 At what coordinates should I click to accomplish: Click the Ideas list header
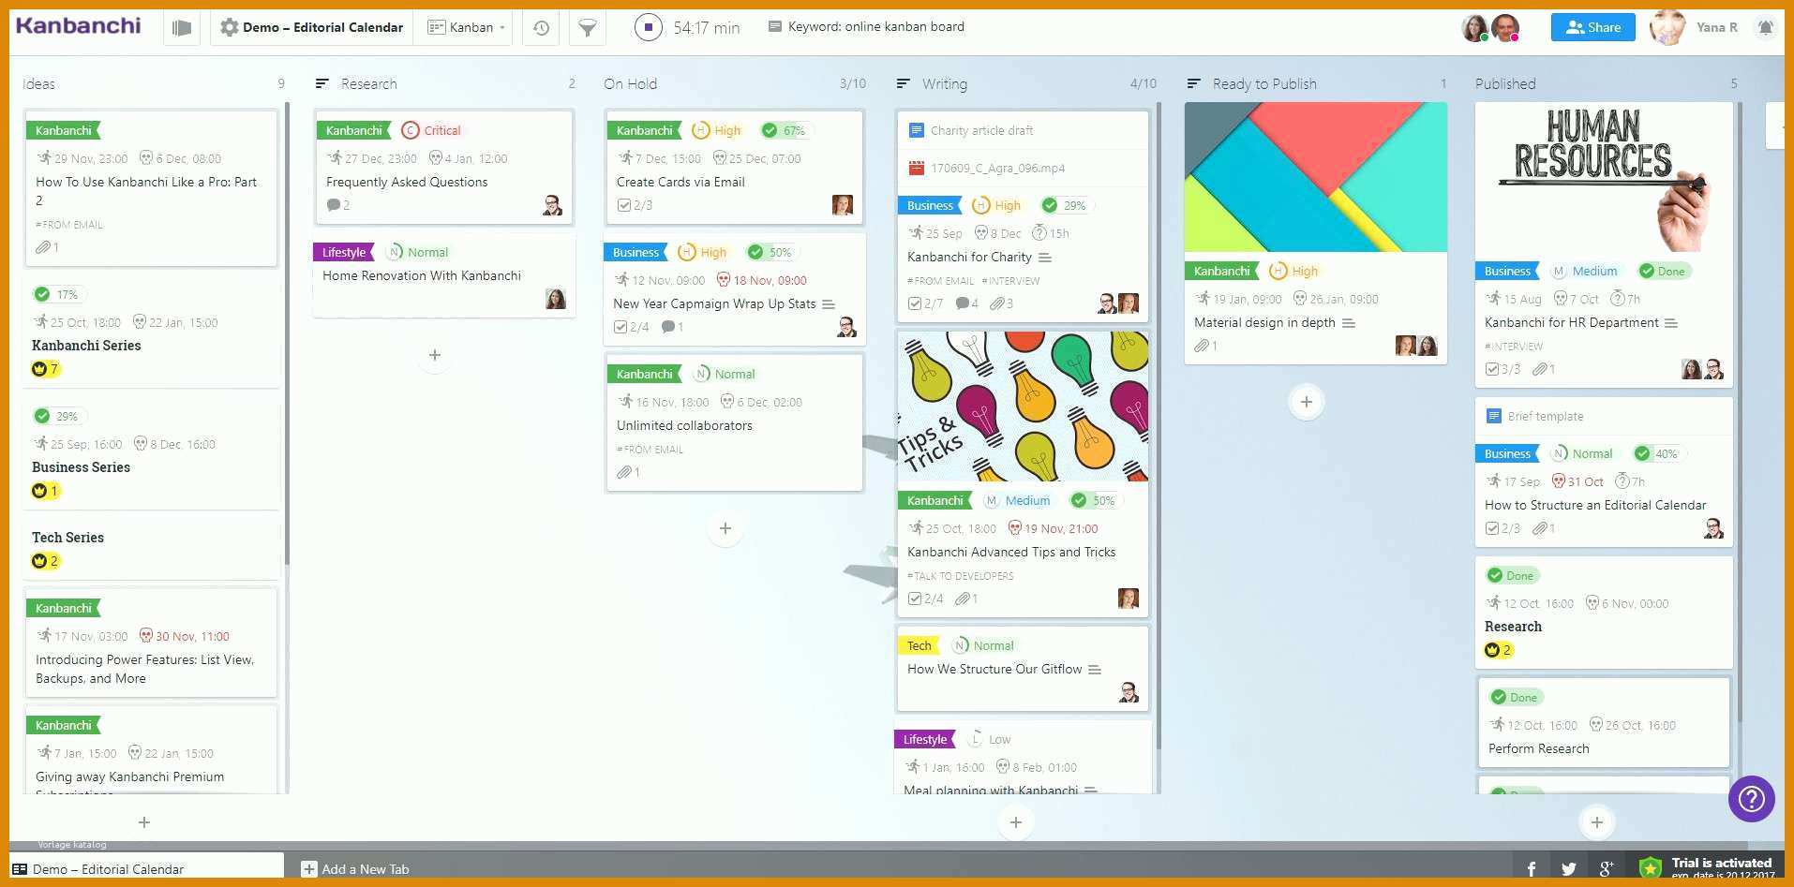38,83
